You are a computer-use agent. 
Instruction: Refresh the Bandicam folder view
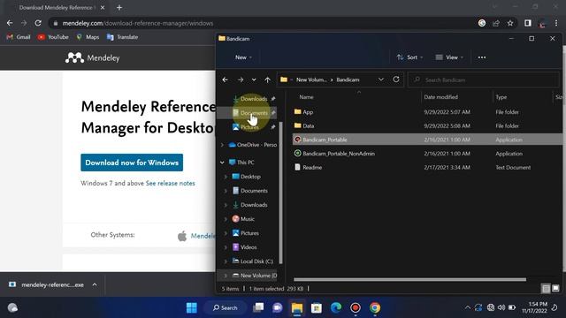tap(396, 79)
